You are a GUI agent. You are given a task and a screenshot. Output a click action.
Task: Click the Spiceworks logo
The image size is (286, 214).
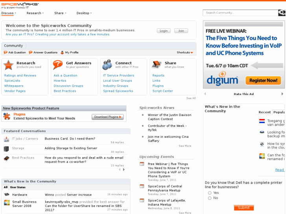(20, 5)
